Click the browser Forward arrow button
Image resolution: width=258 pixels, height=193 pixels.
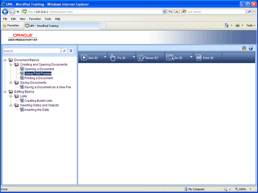(x=12, y=12)
